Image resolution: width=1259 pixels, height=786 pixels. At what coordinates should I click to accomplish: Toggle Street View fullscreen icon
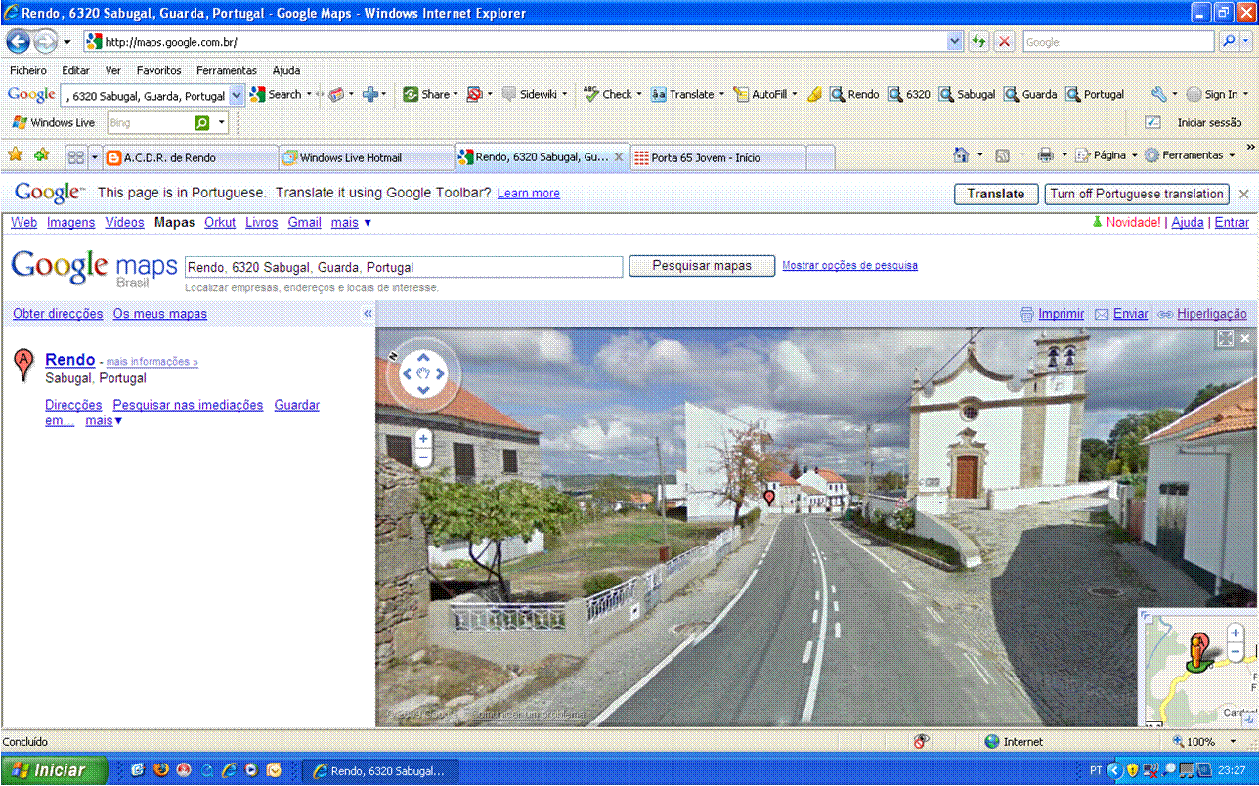(x=1226, y=338)
